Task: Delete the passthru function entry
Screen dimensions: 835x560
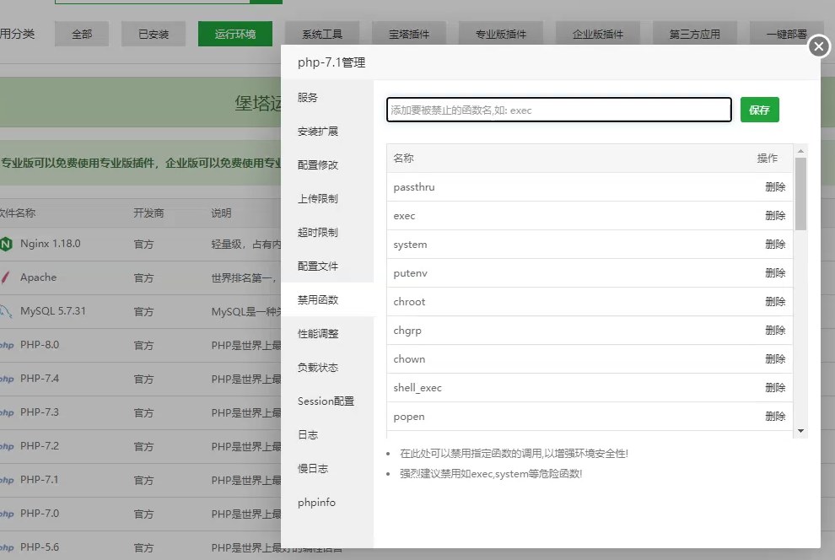Action: pos(775,187)
